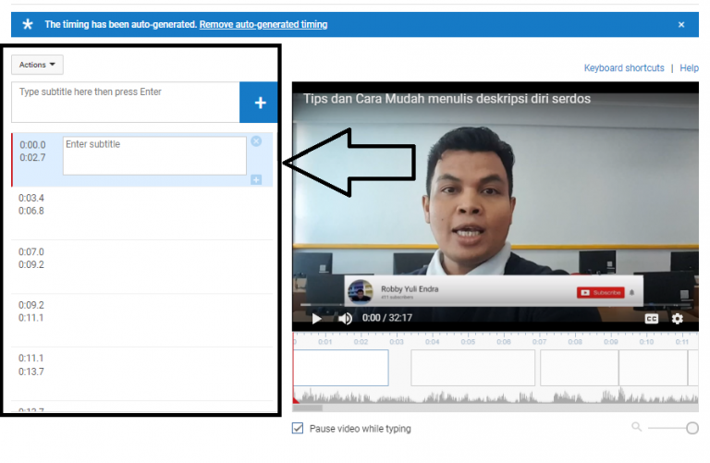710x463 pixels.
Task: Click the horizontal timeline scrollbar thumb
Action: point(308,408)
